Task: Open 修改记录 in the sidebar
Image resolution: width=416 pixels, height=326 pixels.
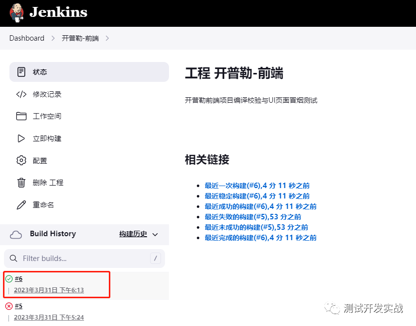Action: point(47,94)
